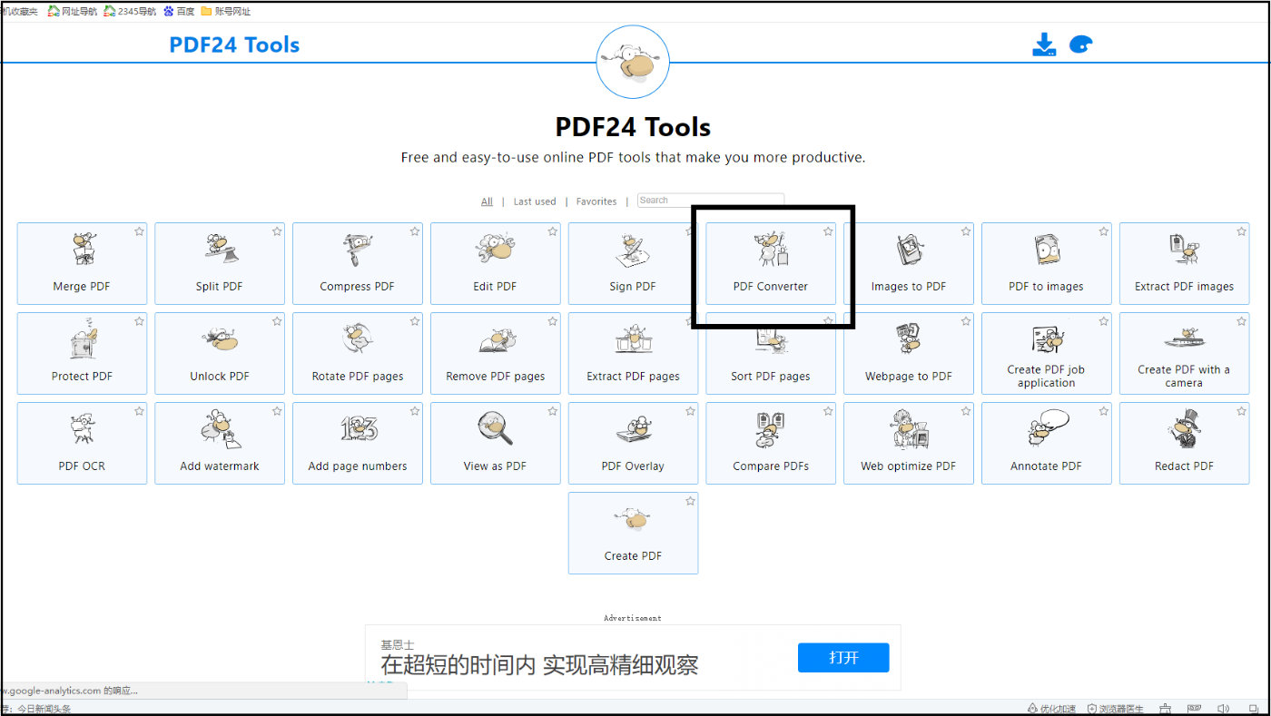Screen dimensions: 1271x716
Task: Click the tool Search field
Action: (x=711, y=201)
